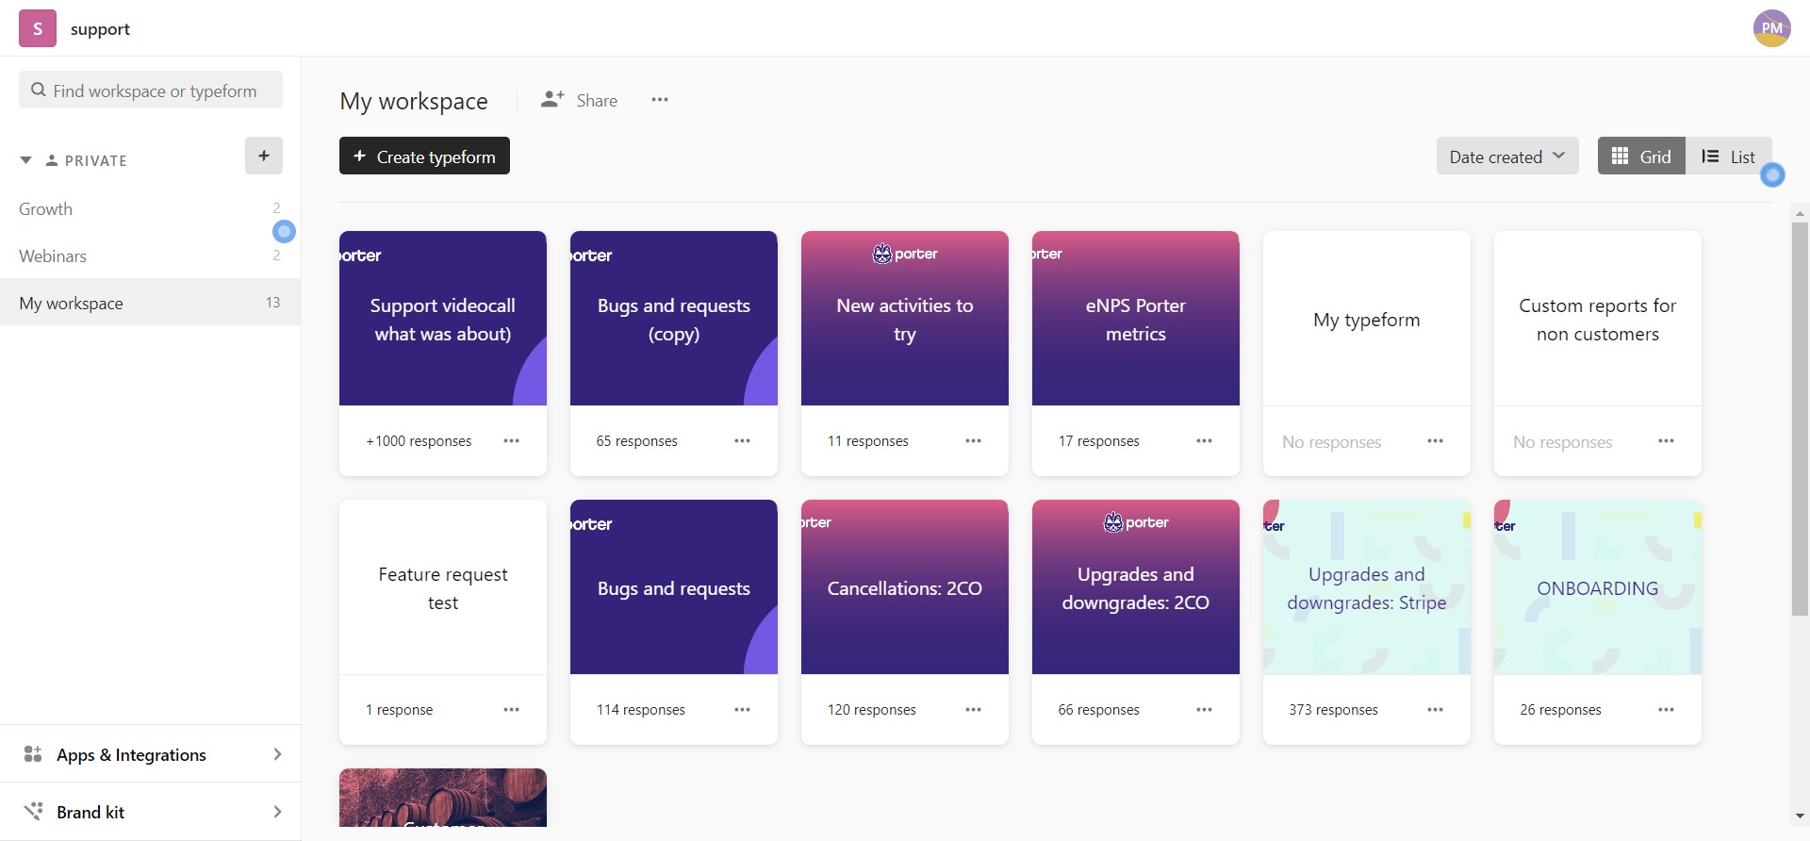
Task: Open workspace options three-dots next to Share
Action: [x=660, y=100]
